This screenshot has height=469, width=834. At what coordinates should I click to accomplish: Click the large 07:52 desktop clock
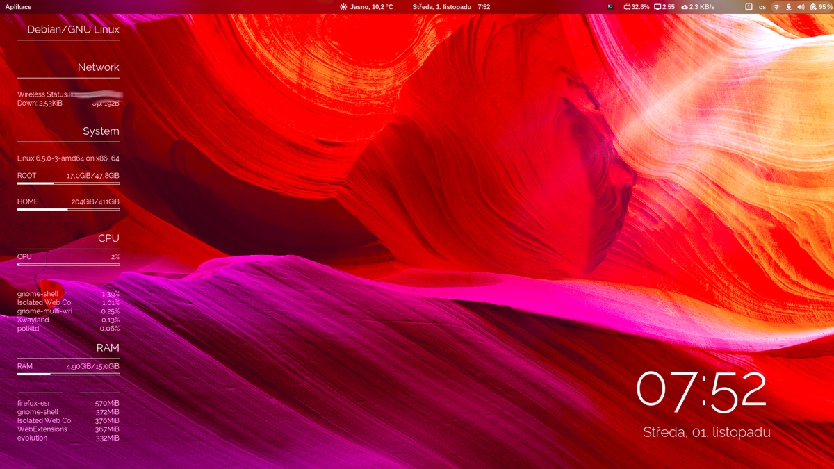[701, 389]
